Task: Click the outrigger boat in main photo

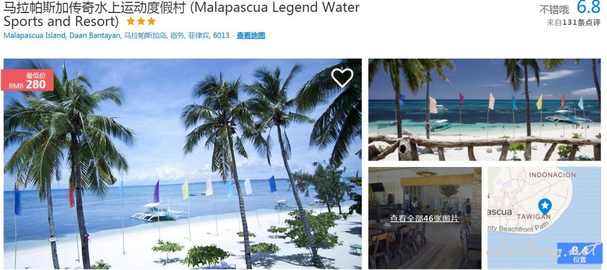Action: 158,212
